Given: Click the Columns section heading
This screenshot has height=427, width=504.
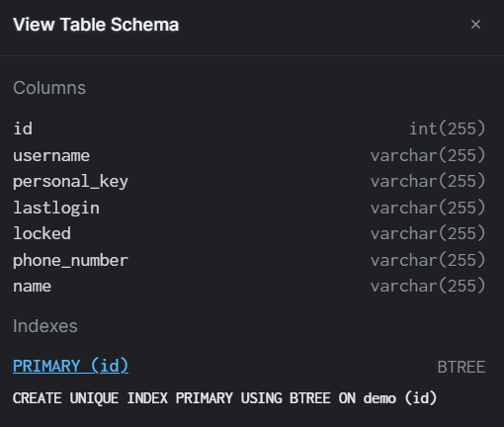Looking at the screenshot, I should (49, 88).
